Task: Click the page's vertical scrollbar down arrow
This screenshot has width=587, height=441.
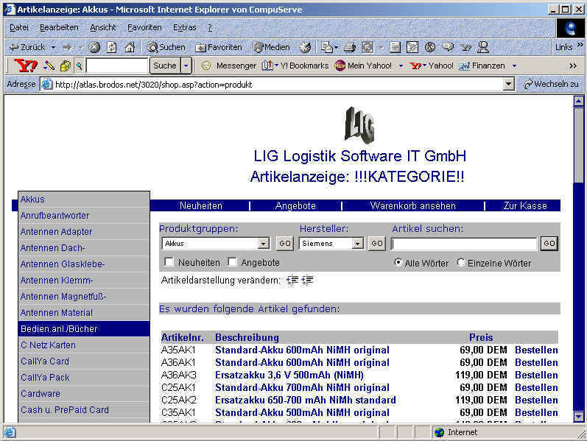Action: click(x=578, y=417)
